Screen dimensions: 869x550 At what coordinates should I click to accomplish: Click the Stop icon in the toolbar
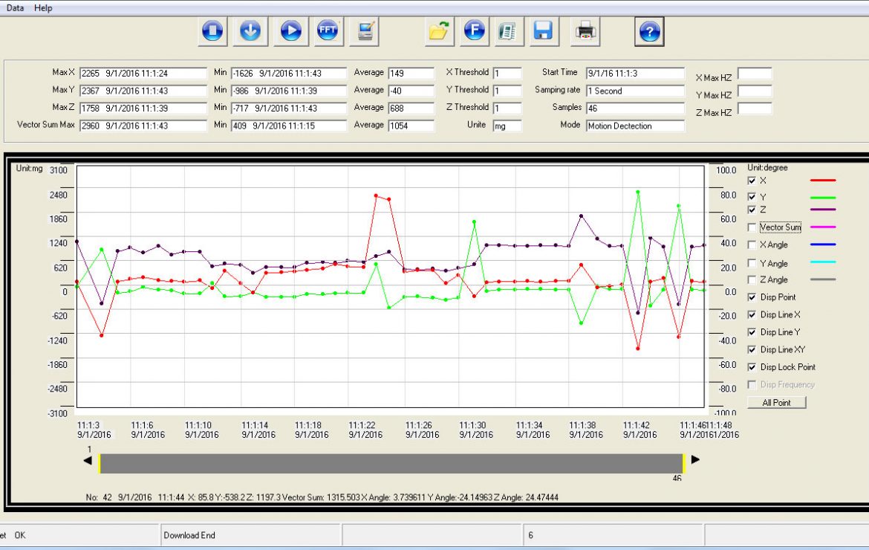[x=212, y=30]
